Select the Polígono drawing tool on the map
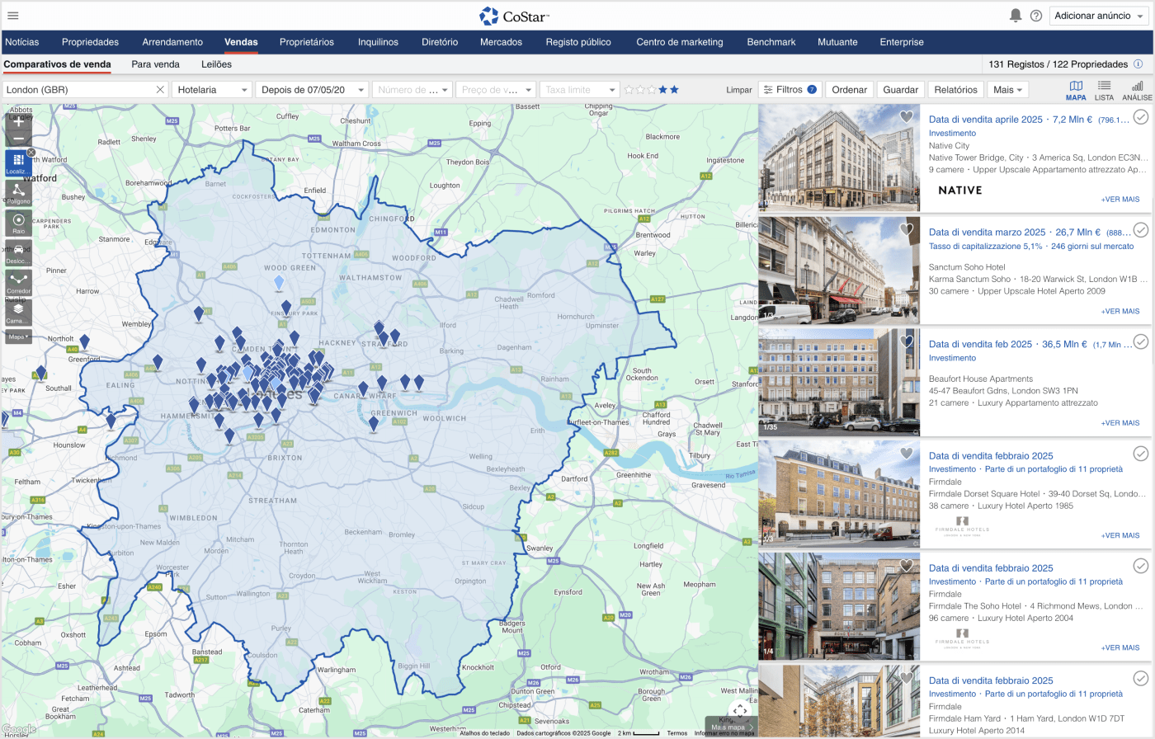 18,192
